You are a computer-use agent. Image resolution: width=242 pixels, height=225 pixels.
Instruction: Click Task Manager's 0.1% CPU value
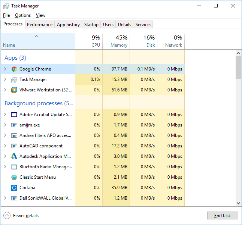point(95,79)
